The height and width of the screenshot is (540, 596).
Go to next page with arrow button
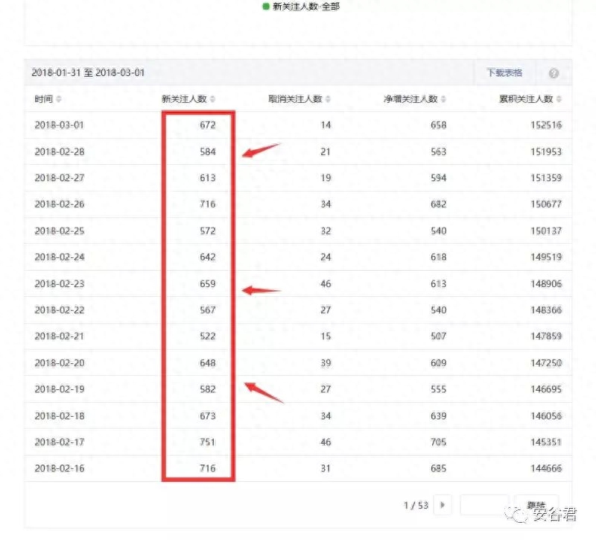(443, 506)
